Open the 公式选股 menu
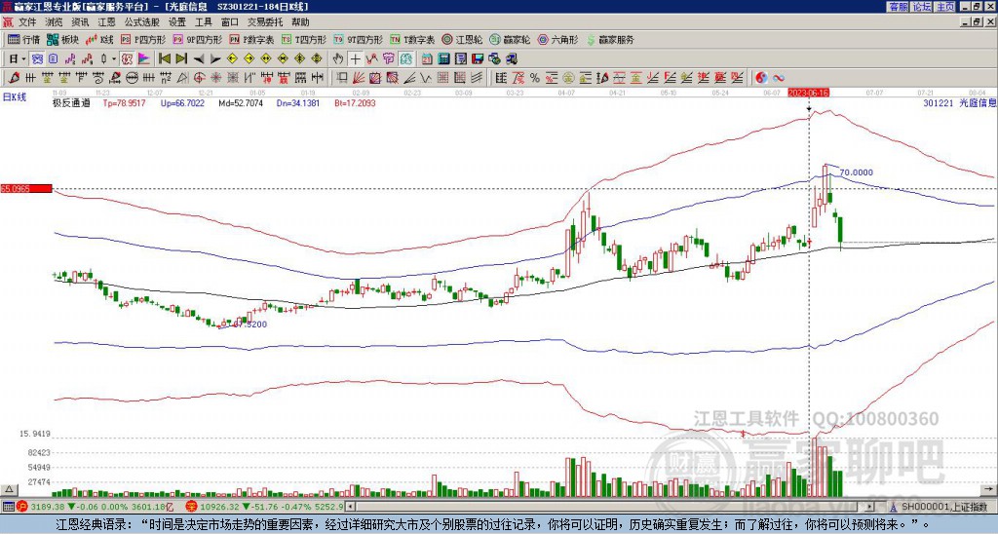Image resolution: width=998 pixels, height=534 pixels. coord(142,22)
